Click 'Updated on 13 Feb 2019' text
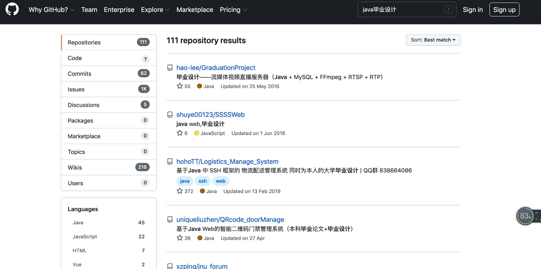 252,191
